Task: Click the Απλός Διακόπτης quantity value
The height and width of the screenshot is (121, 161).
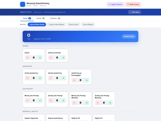Action: click(x=34, y=78)
